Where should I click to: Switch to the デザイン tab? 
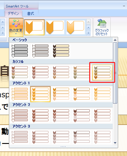13,14
